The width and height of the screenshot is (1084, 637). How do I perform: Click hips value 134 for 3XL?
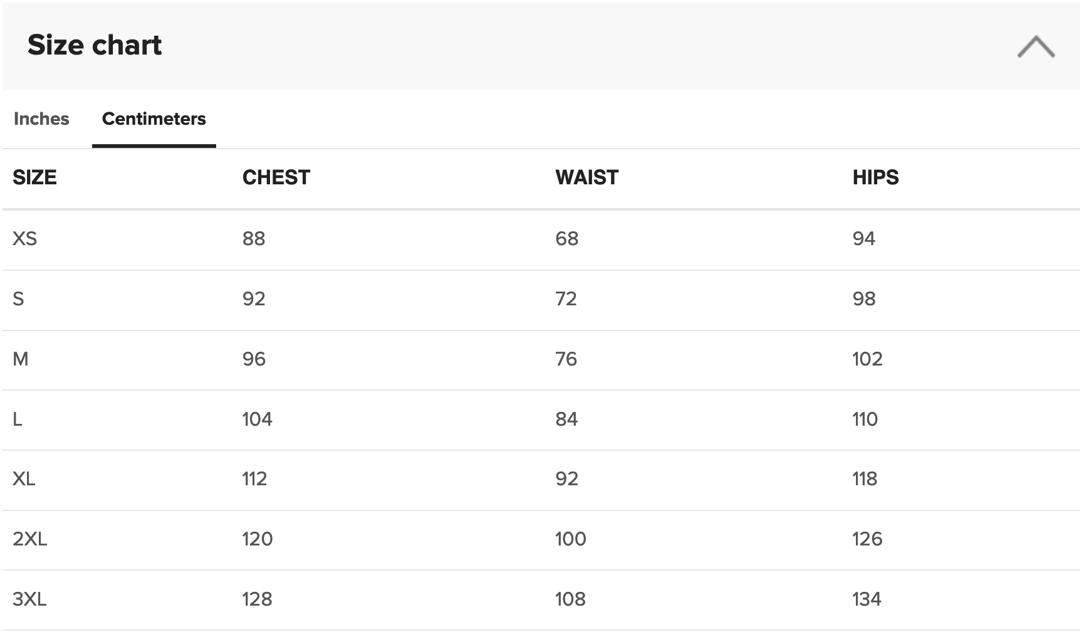click(x=867, y=599)
